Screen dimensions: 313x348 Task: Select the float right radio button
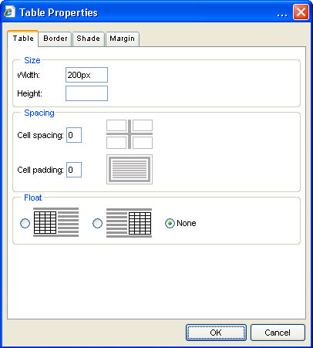(x=97, y=223)
